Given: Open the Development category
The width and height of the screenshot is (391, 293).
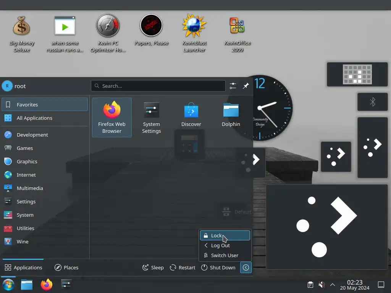Looking at the screenshot, I should [x=45, y=135].
